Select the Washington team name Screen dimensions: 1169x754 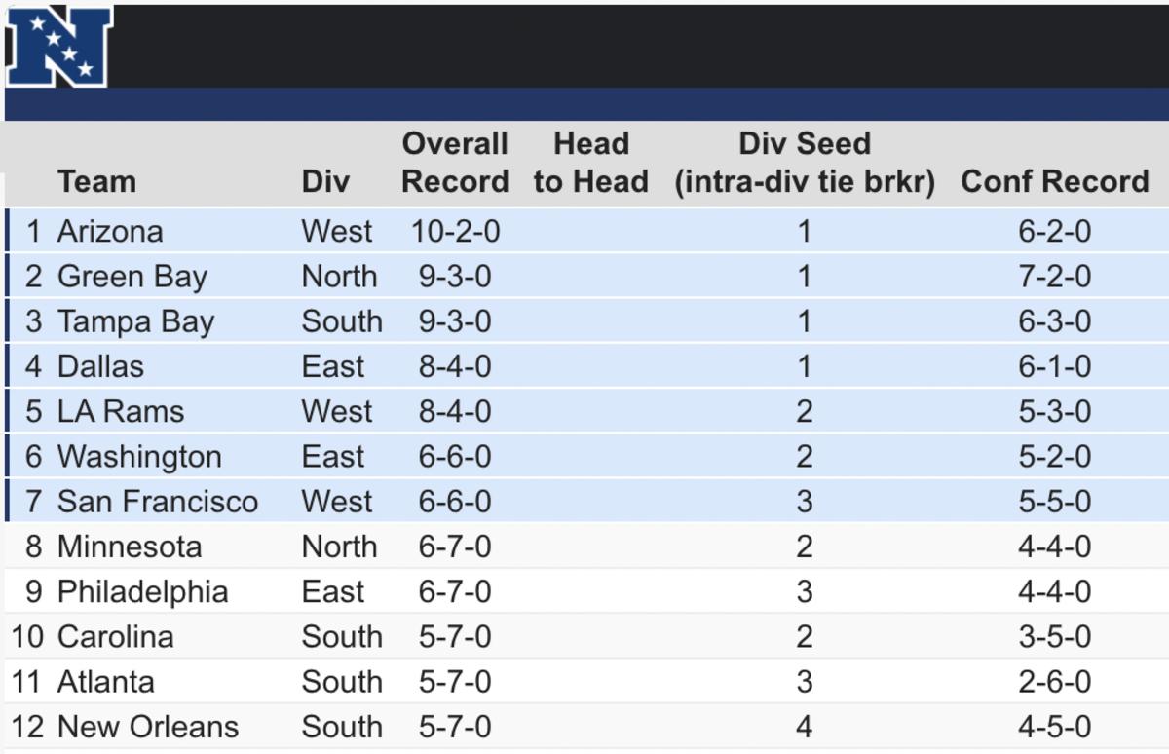click(139, 457)
